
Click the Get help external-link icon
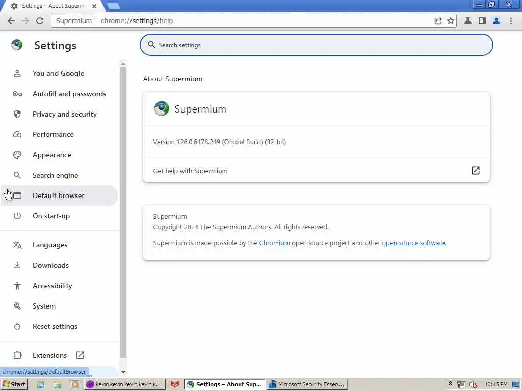click(476, 171)
